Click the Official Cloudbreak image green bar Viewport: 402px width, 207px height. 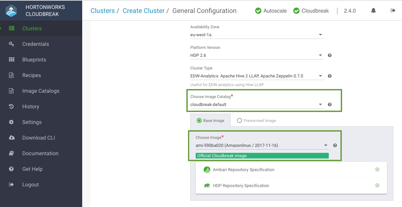point(262,156)
